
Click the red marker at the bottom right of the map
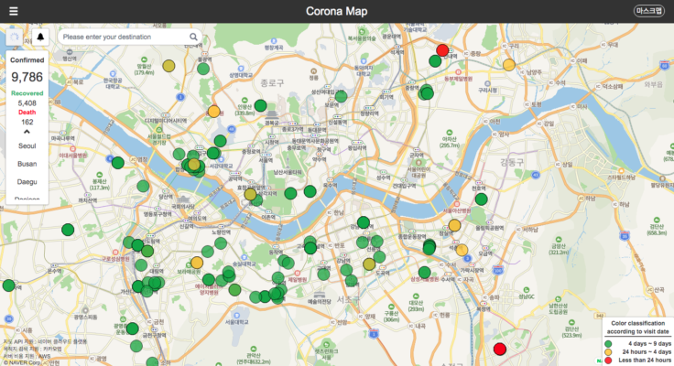(500, 349)
